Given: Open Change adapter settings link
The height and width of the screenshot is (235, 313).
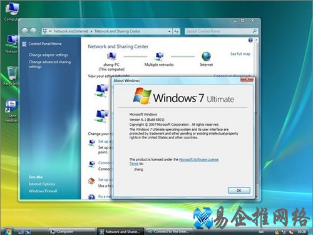Looking at the screenshot, I should click(48, 55).
